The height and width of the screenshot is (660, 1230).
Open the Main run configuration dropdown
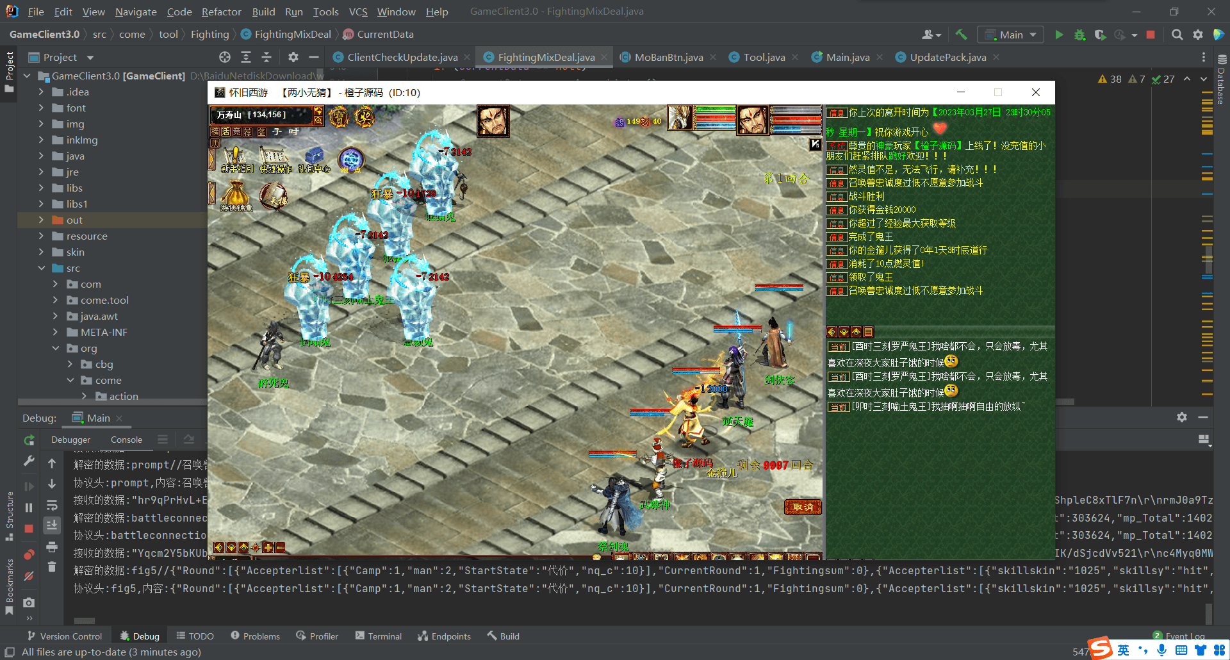pyautogui.click(x=1010, y=35)
